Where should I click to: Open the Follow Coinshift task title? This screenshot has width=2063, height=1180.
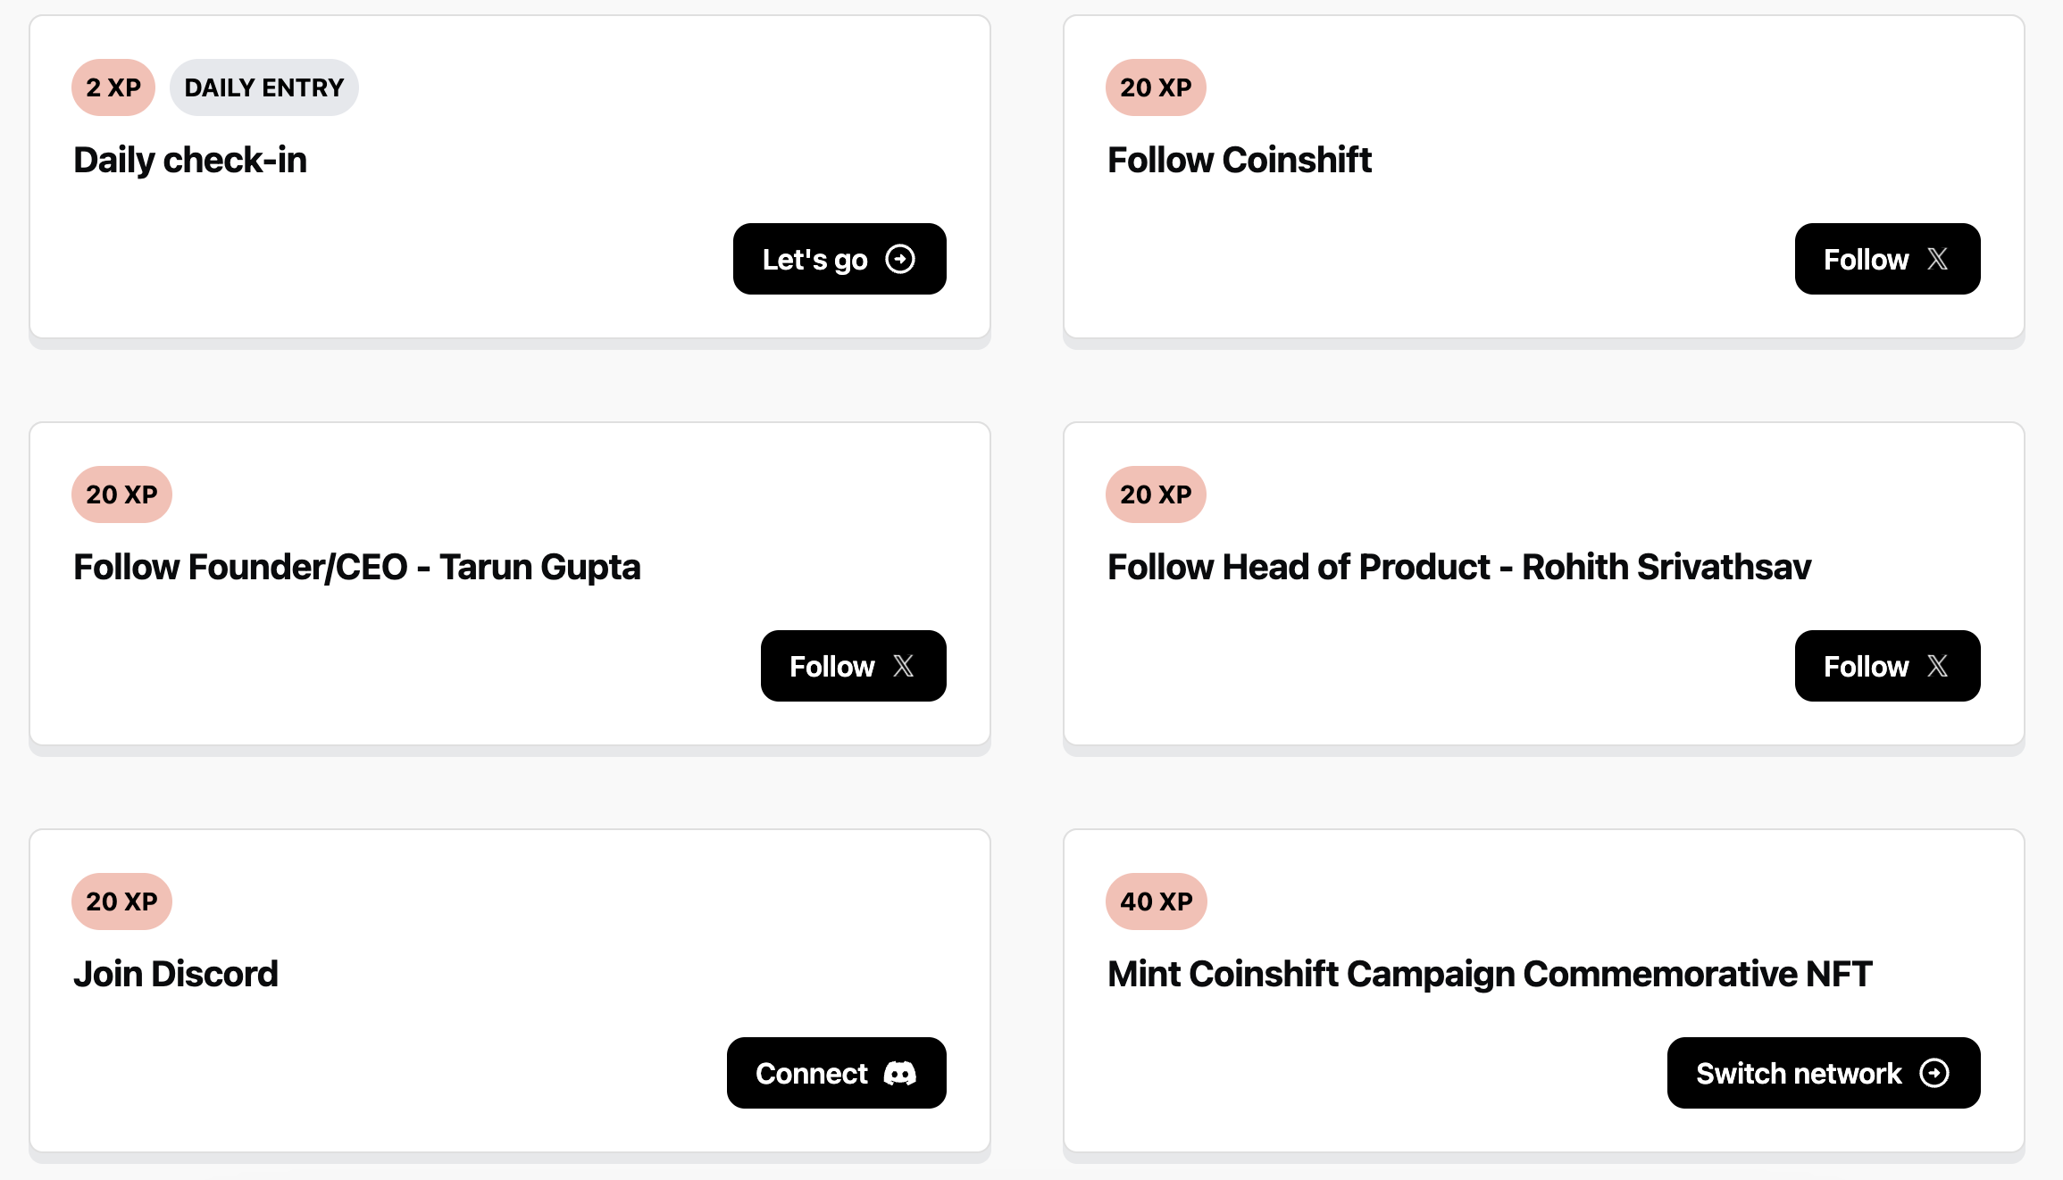(x=1239, y=161)
